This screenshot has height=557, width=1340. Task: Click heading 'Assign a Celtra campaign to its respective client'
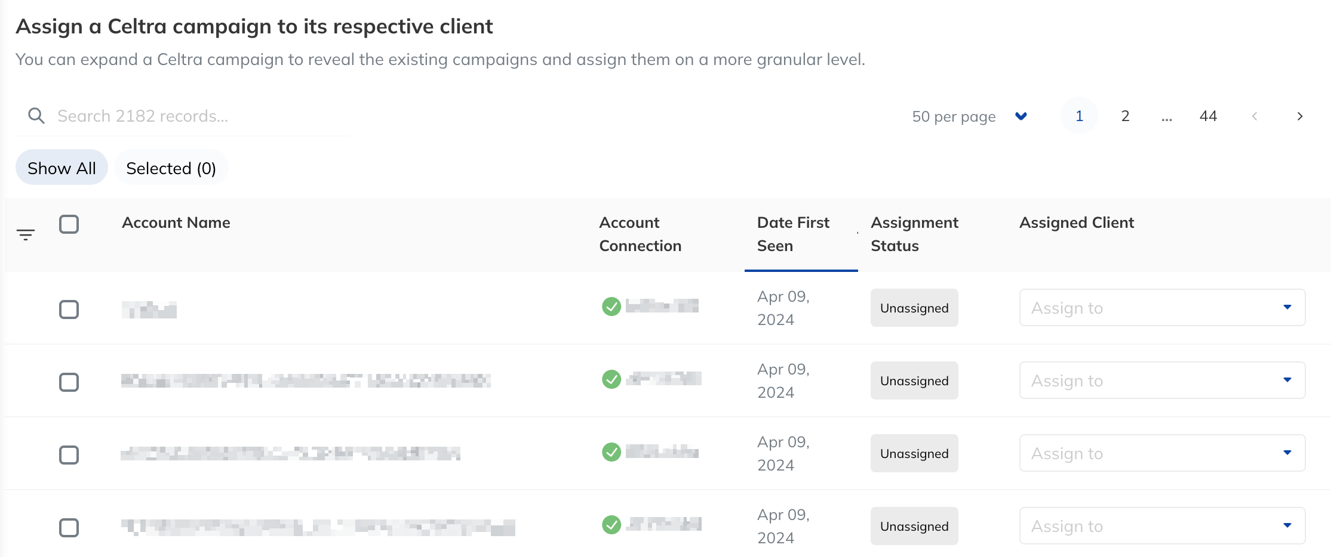pos(254,27)
